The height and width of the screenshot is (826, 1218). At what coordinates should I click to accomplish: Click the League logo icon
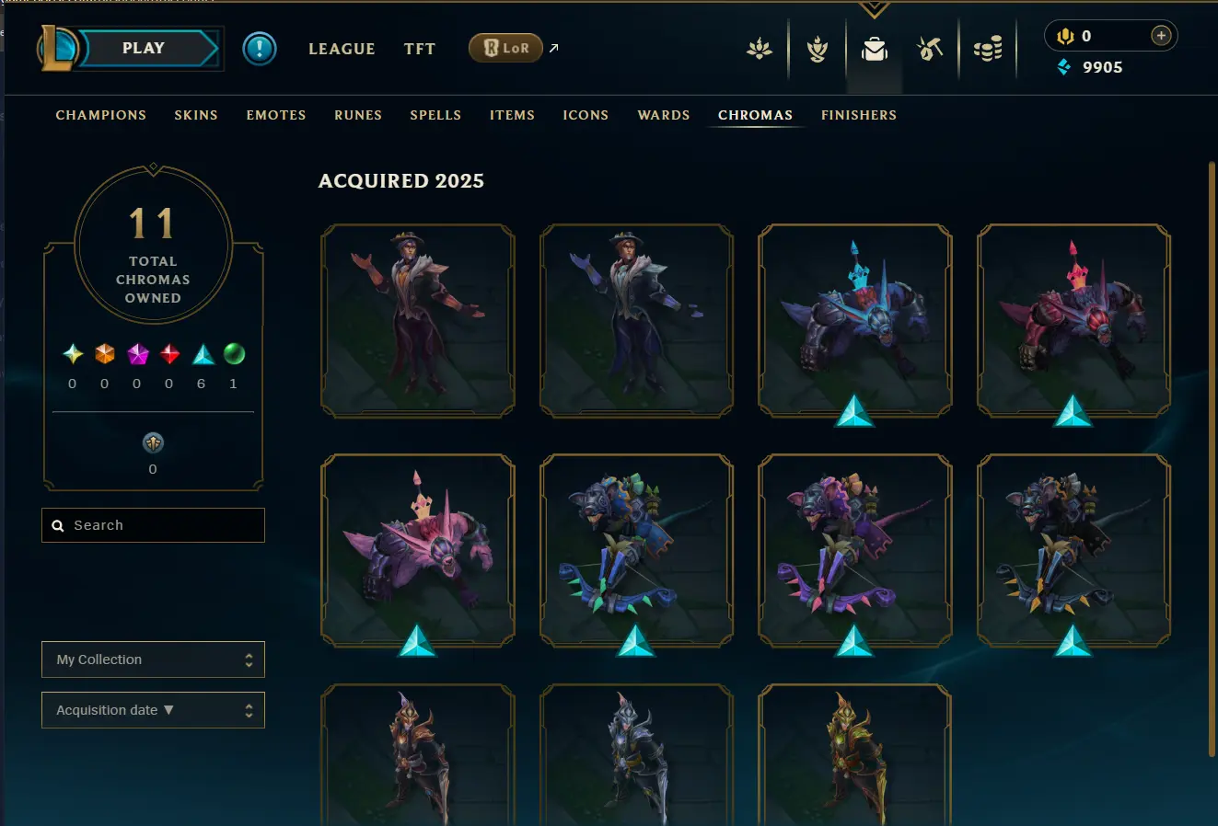(x=56, y=49)
